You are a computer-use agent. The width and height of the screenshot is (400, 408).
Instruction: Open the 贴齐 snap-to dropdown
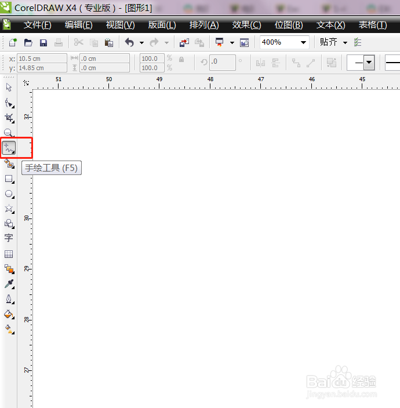pyautogui.click(x=345, y=43)
